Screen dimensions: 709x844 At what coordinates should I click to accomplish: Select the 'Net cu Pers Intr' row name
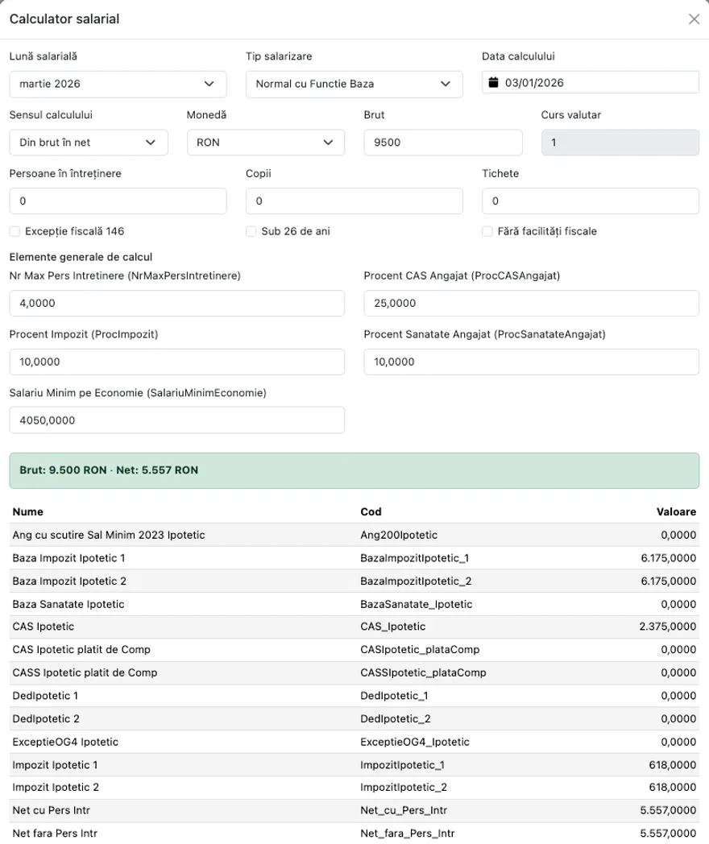point(51,811)
